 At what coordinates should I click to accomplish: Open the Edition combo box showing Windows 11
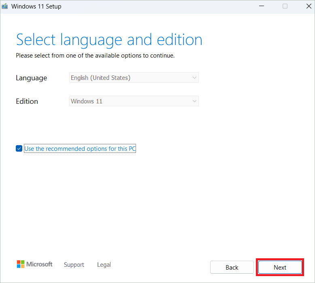click(134, 101)
